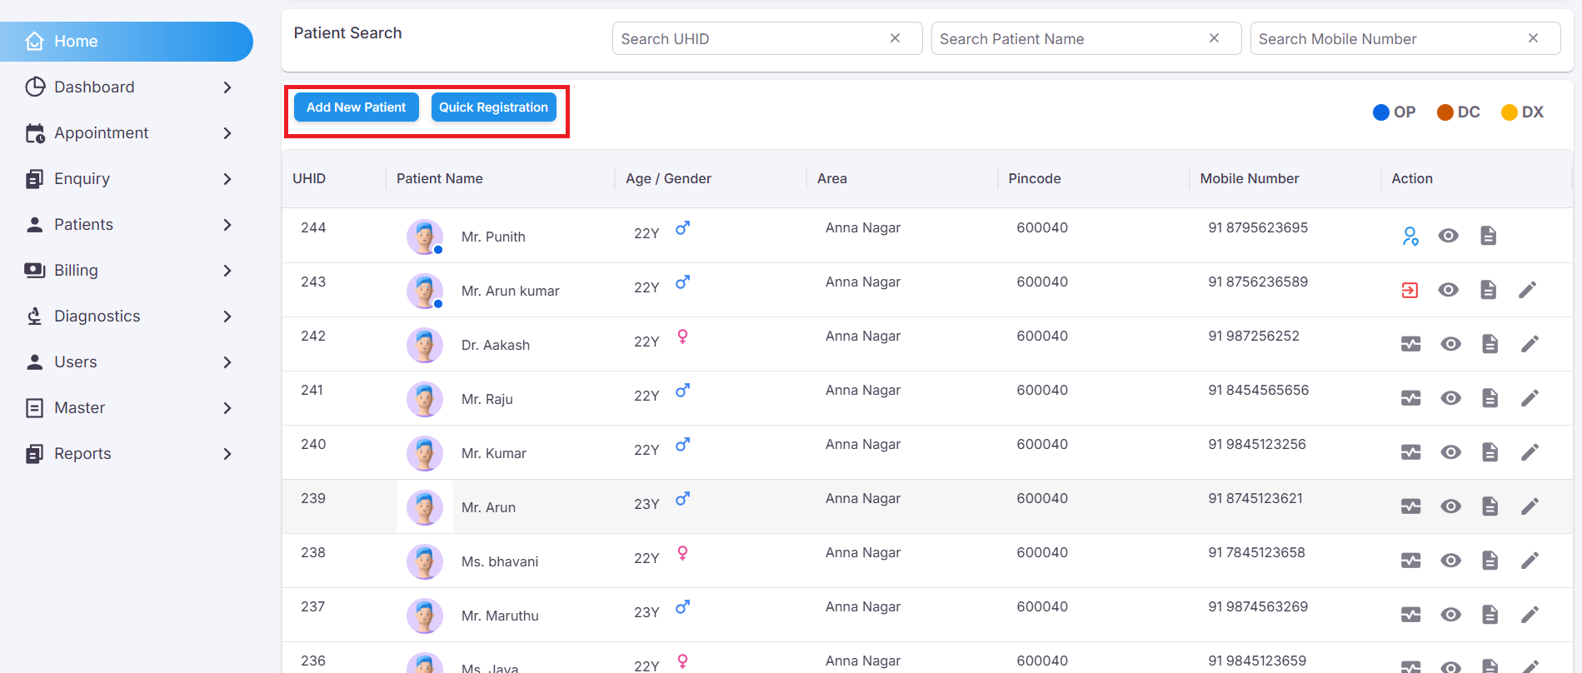Open document icon for Ms. bhavani

pyautogui.click(x=1490, y=561)
